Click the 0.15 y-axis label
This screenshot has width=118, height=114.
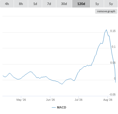click(x=113, y=31)
